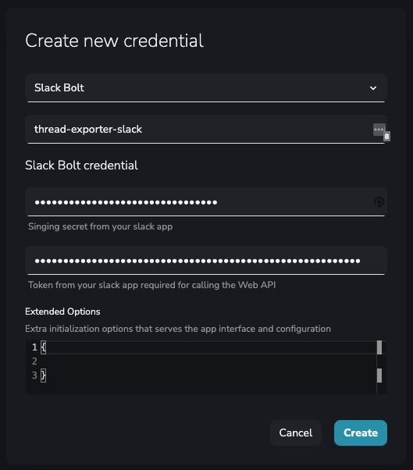Screen dimensions: 413x470
Task: Click blank area below line 3 in editor
Action: coord(208,388)
